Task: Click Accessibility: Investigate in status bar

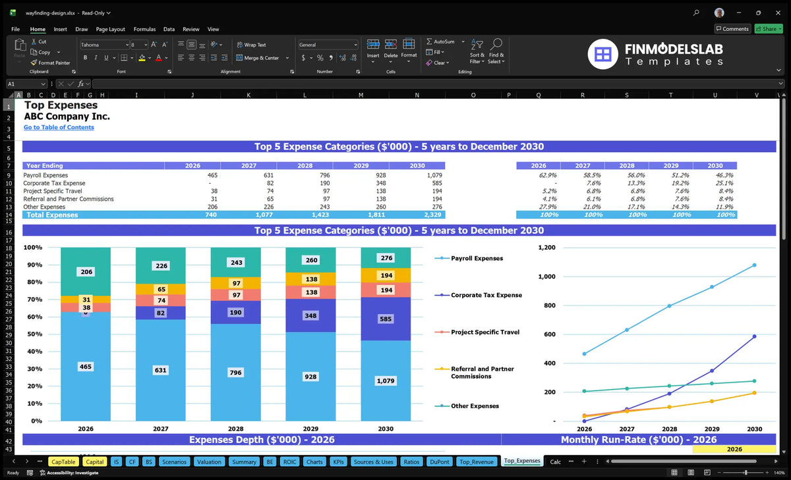Action: tap(68, 473)
